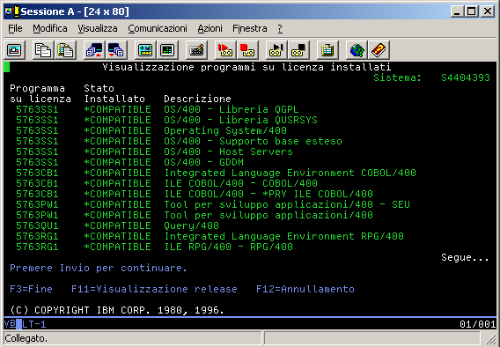Click Integrated Language Environment COBOL/400 description
Screen dimensions: 500x347
click(290, 173)
